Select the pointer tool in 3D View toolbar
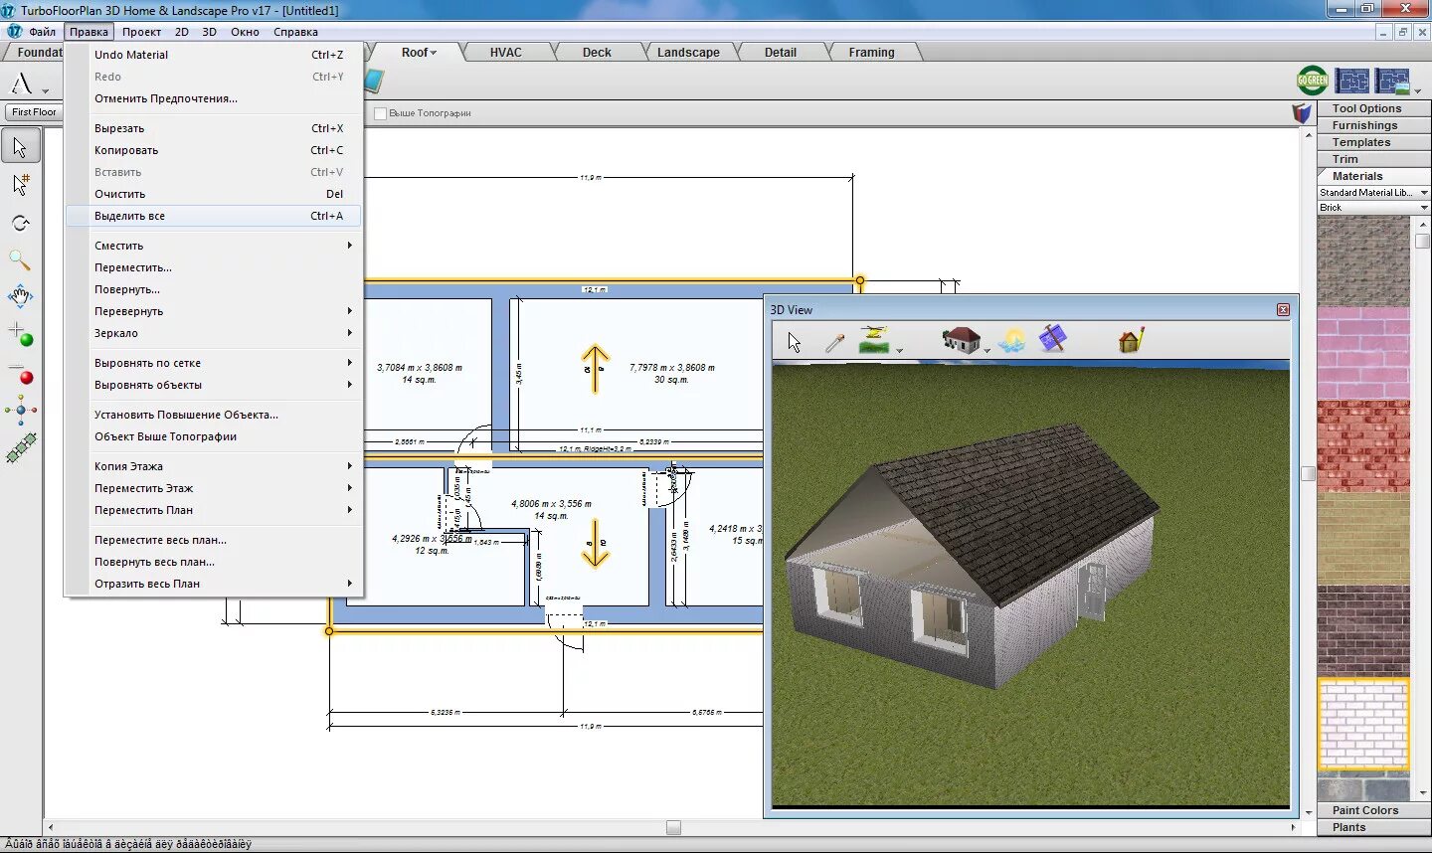This screenshot has width=1432, height=853. click(x=794, y=343)
